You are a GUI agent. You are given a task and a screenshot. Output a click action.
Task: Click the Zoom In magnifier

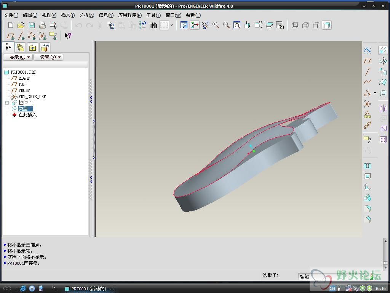tap(216, 25)
